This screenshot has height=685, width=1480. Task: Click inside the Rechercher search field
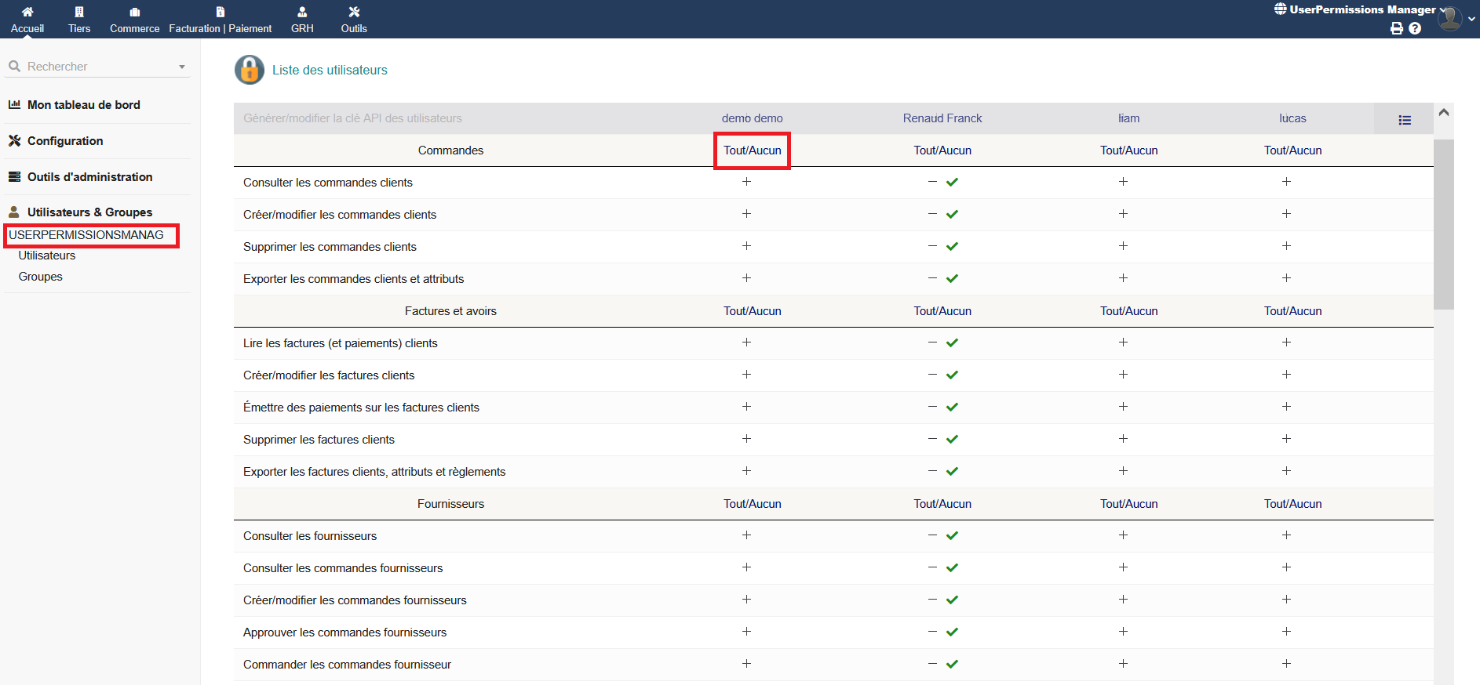tap(94, 67)
